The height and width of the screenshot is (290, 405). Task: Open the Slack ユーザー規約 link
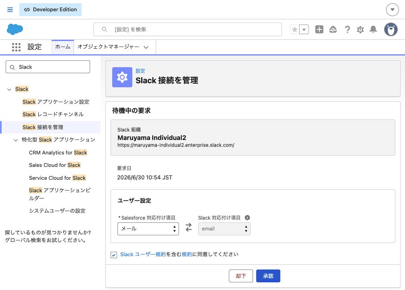click(x=143, y=254)
